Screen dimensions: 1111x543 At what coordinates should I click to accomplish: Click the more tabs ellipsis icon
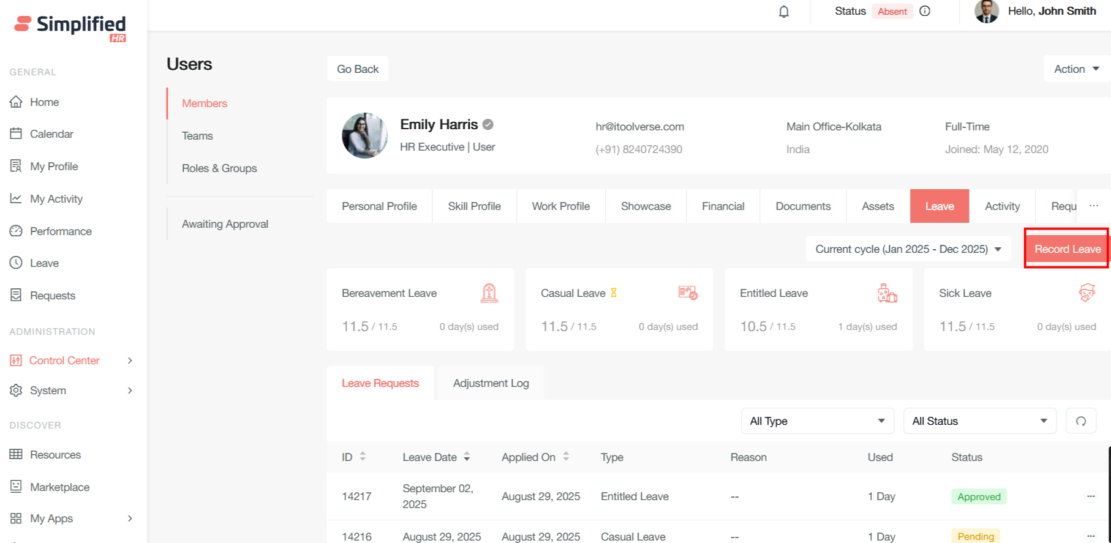tap(1093, 206)
